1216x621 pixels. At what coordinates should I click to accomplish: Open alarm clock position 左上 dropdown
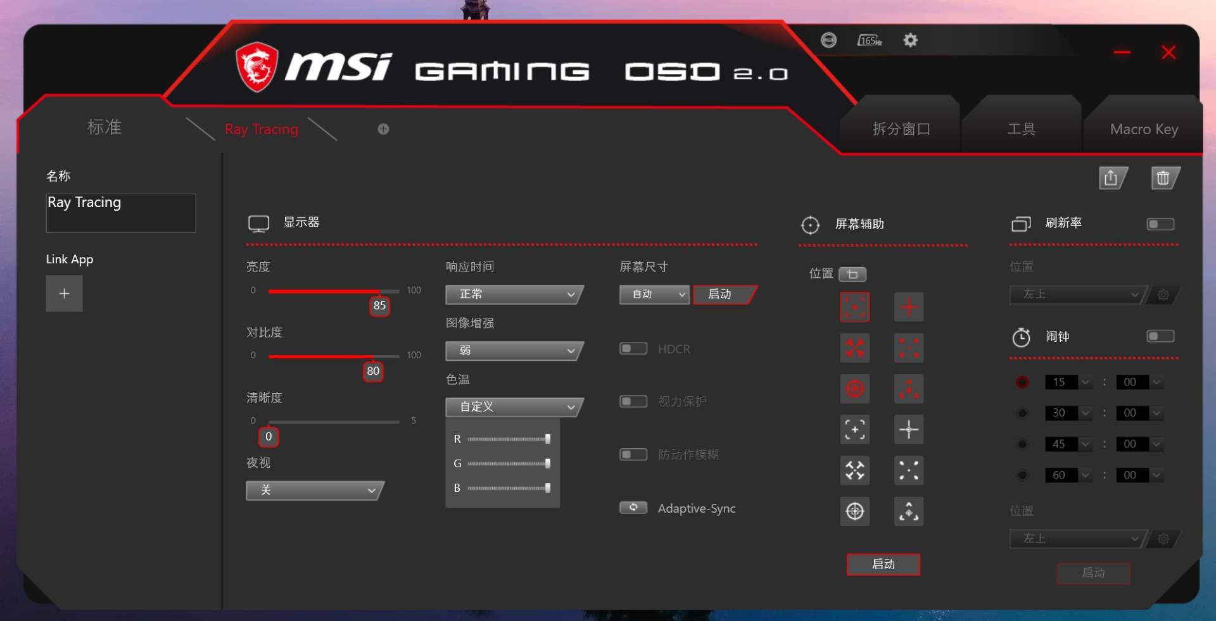pyautogui.click(x=1078, y=539)
